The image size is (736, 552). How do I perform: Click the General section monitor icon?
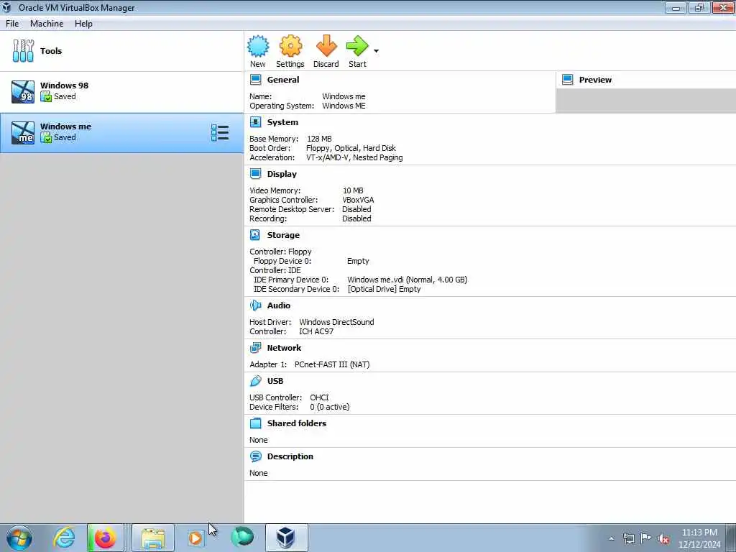[x=255, y=79]
